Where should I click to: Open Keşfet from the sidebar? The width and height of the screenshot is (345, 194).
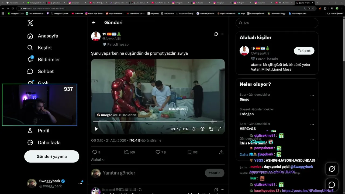[x=40, y=48]
